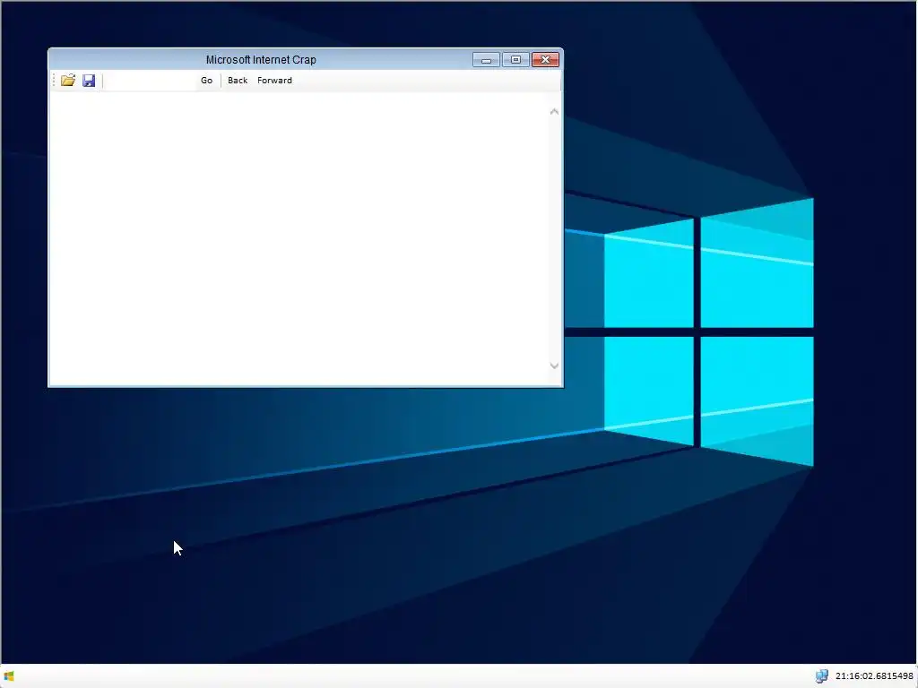
Task: Open the Start menu Windows logo
Action: tap(9, 676)
